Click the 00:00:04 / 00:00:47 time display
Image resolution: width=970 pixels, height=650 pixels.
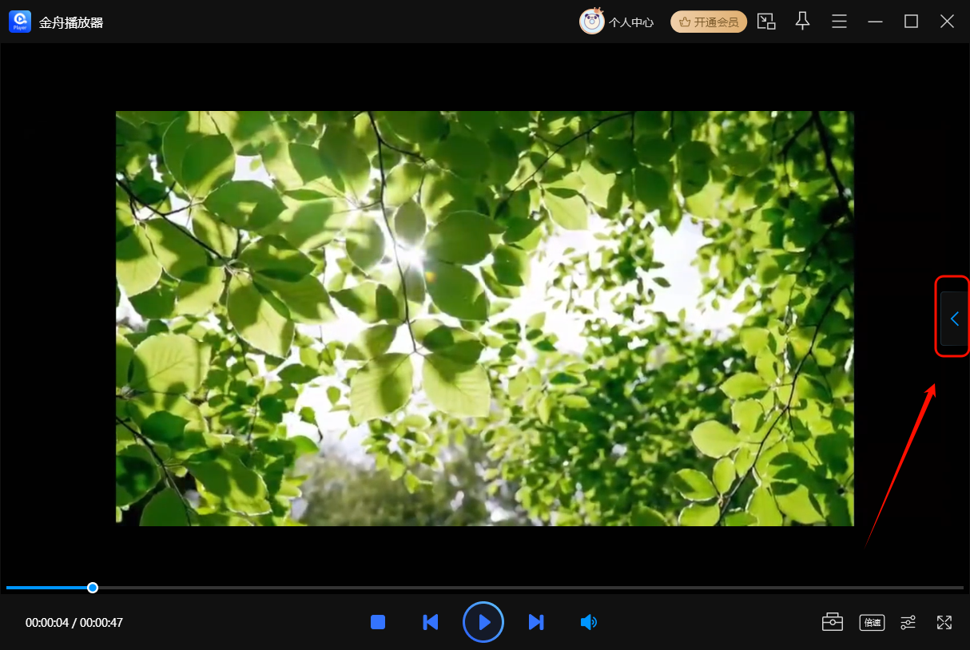(74, 623)
